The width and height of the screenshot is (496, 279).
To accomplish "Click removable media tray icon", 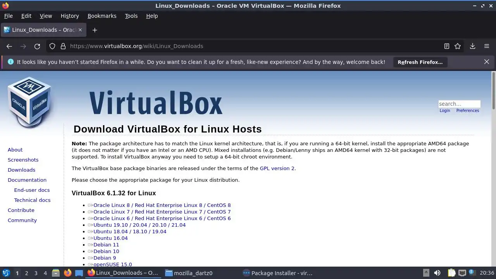I will [x=426, y=273].
